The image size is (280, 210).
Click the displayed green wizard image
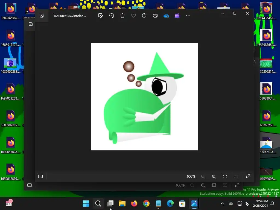(x=144, y=97)
